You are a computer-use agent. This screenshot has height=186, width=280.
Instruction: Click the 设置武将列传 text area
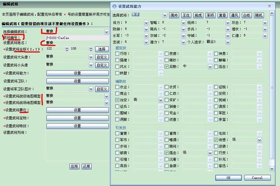pos(77,145)
